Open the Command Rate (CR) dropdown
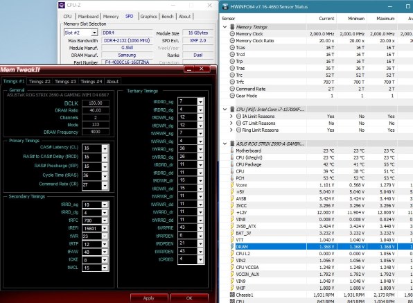The height and width of the screenshot is (303, 413). (x=105, y=185)
